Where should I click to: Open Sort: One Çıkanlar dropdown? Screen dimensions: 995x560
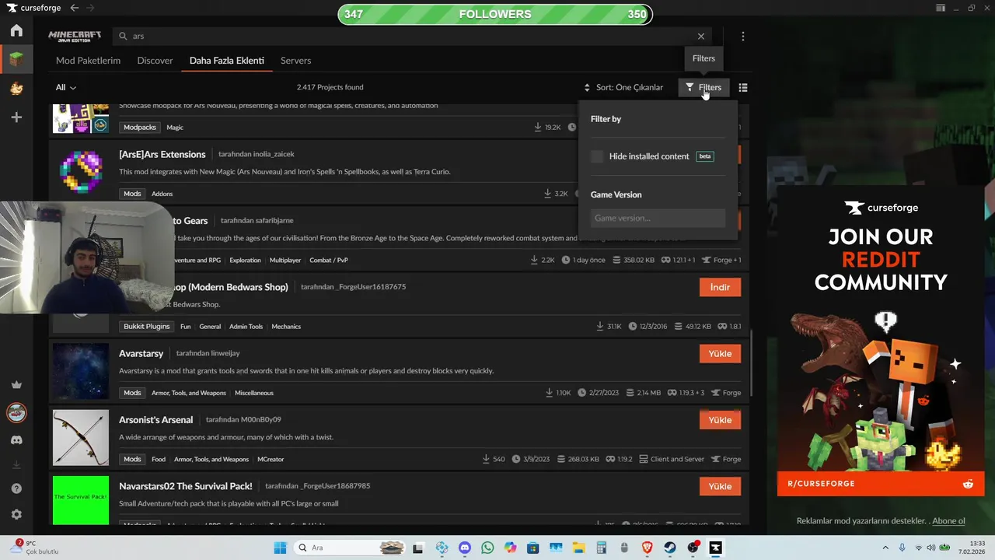click(624, 88)
